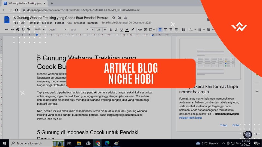Set alignment to Right align
Image resolution: width=262 pixels, height=147 pixels.
click(x=171, y=30)
